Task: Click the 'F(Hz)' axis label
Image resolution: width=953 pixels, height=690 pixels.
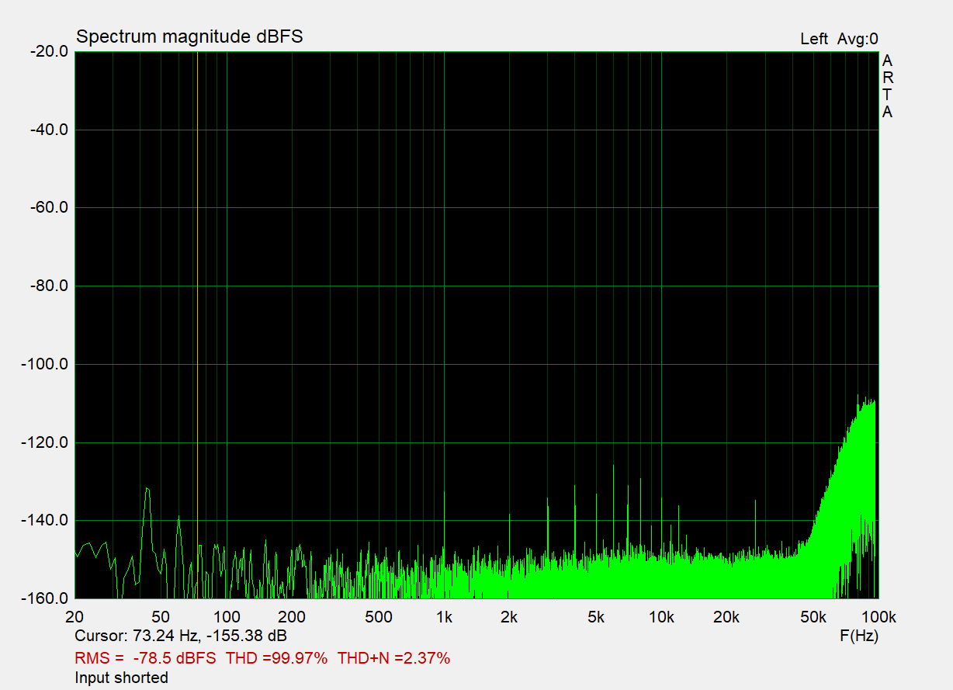Action: tap(859, 636)
